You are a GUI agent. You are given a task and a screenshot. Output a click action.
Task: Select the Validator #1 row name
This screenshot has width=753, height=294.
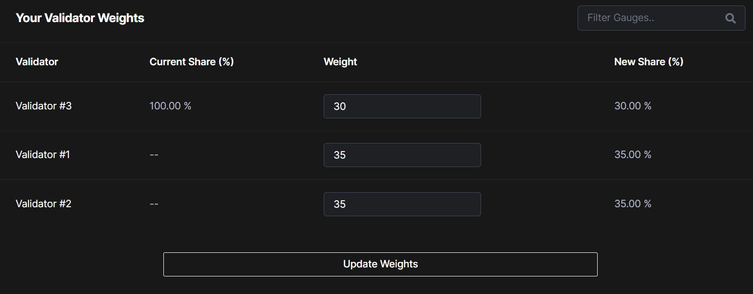(43, 155)
